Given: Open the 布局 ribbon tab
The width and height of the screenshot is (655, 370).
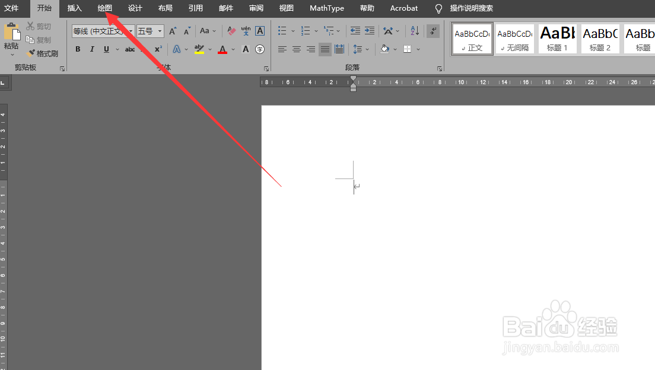Looking at the screenshot, I should (x=165, y=8).
